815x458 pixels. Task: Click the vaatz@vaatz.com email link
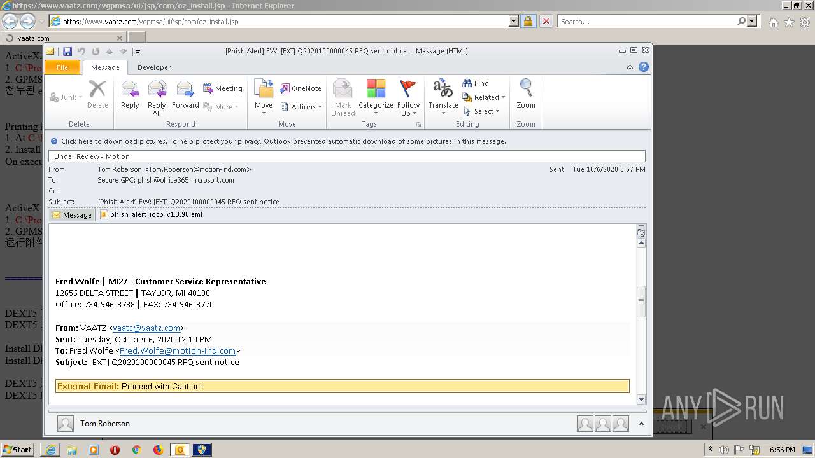tap(146, 328)
